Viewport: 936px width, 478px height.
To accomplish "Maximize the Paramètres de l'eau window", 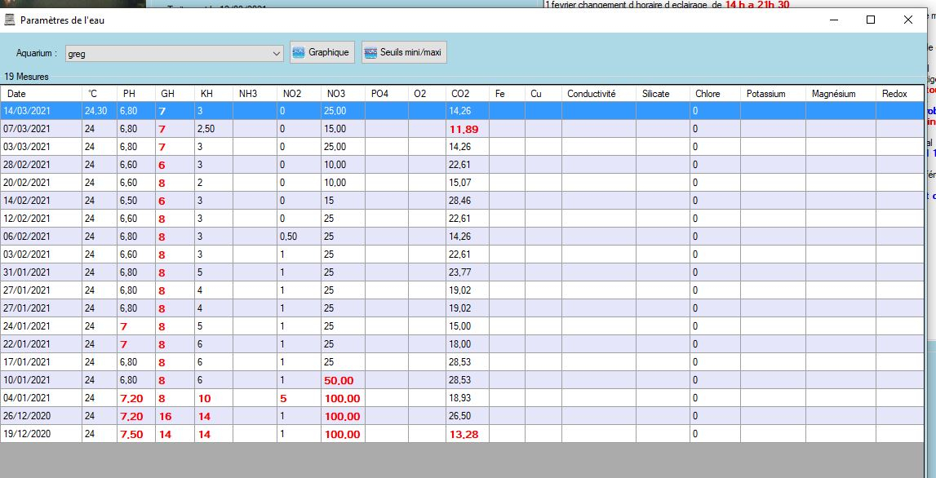I will (871, 20).
